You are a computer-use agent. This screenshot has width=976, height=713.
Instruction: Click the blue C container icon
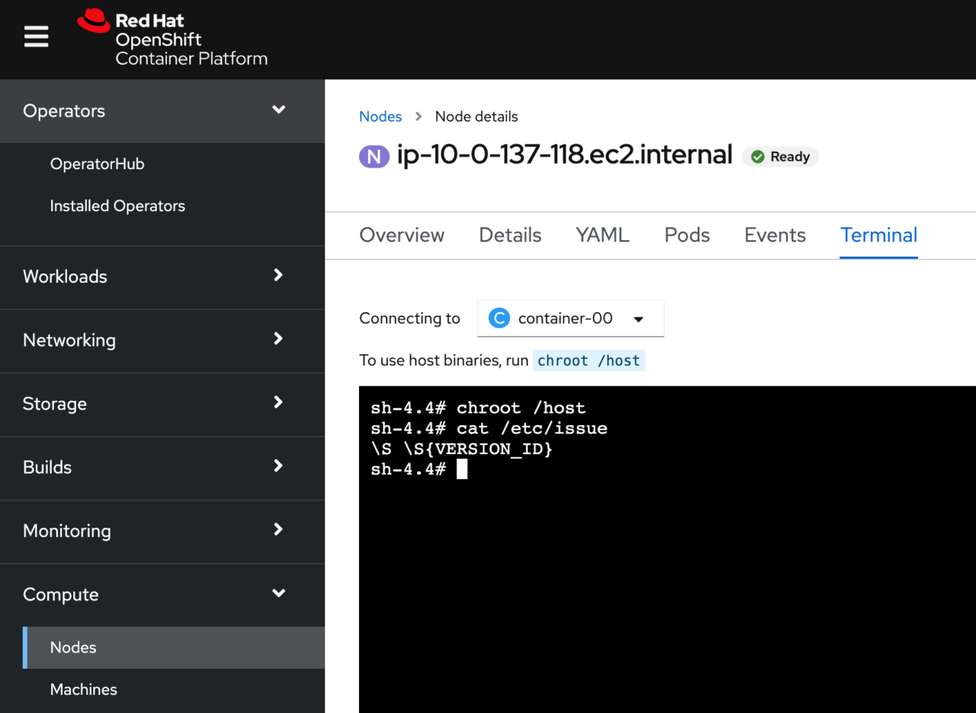click(499, 318)
